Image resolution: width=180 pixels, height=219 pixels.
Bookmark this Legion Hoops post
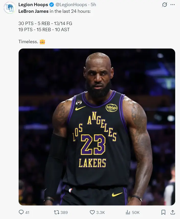click(163, 212)
